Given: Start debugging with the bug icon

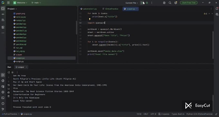Looking at the screenshot, I should (x=147, y=3).
